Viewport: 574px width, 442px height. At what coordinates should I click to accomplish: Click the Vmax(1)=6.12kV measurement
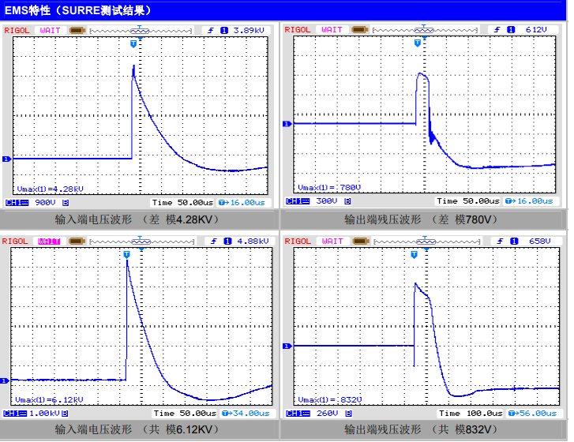pyautogui.click(x=49, y=400)
